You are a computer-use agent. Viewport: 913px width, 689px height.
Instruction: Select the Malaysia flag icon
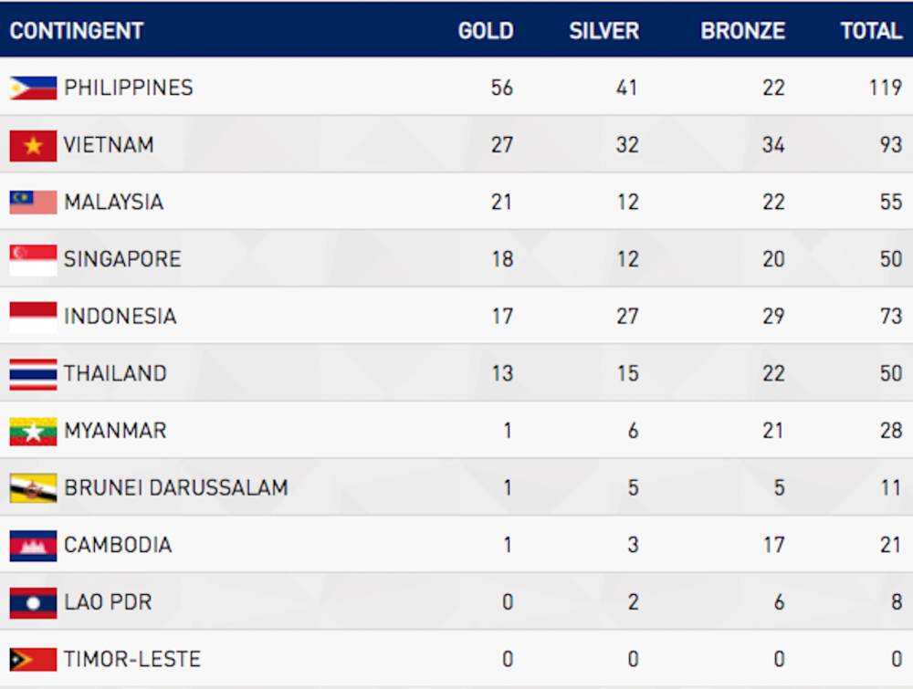[x=33, y=202]
